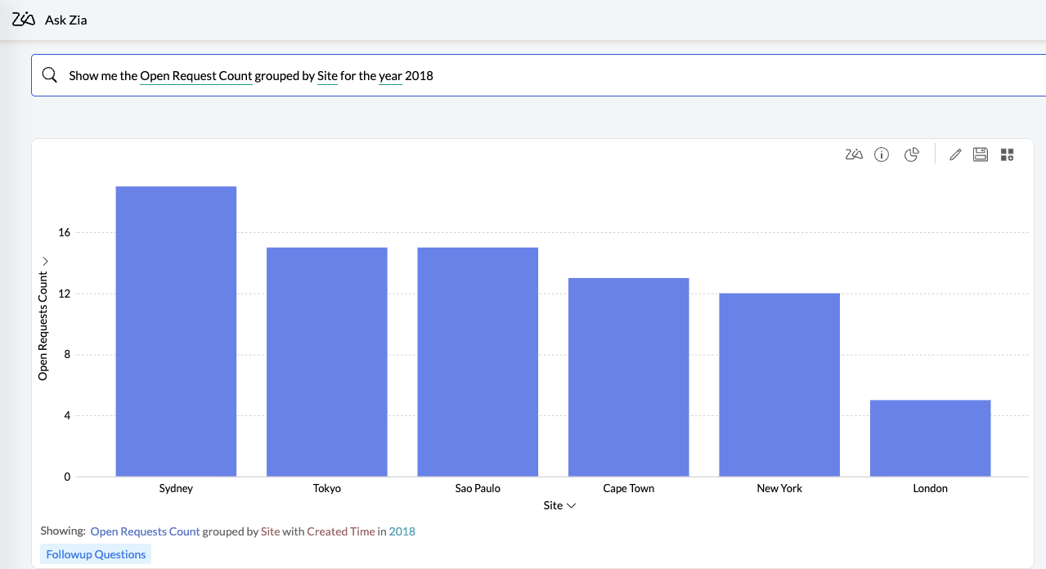Click into the Ask Zia query field

(572, 75)
